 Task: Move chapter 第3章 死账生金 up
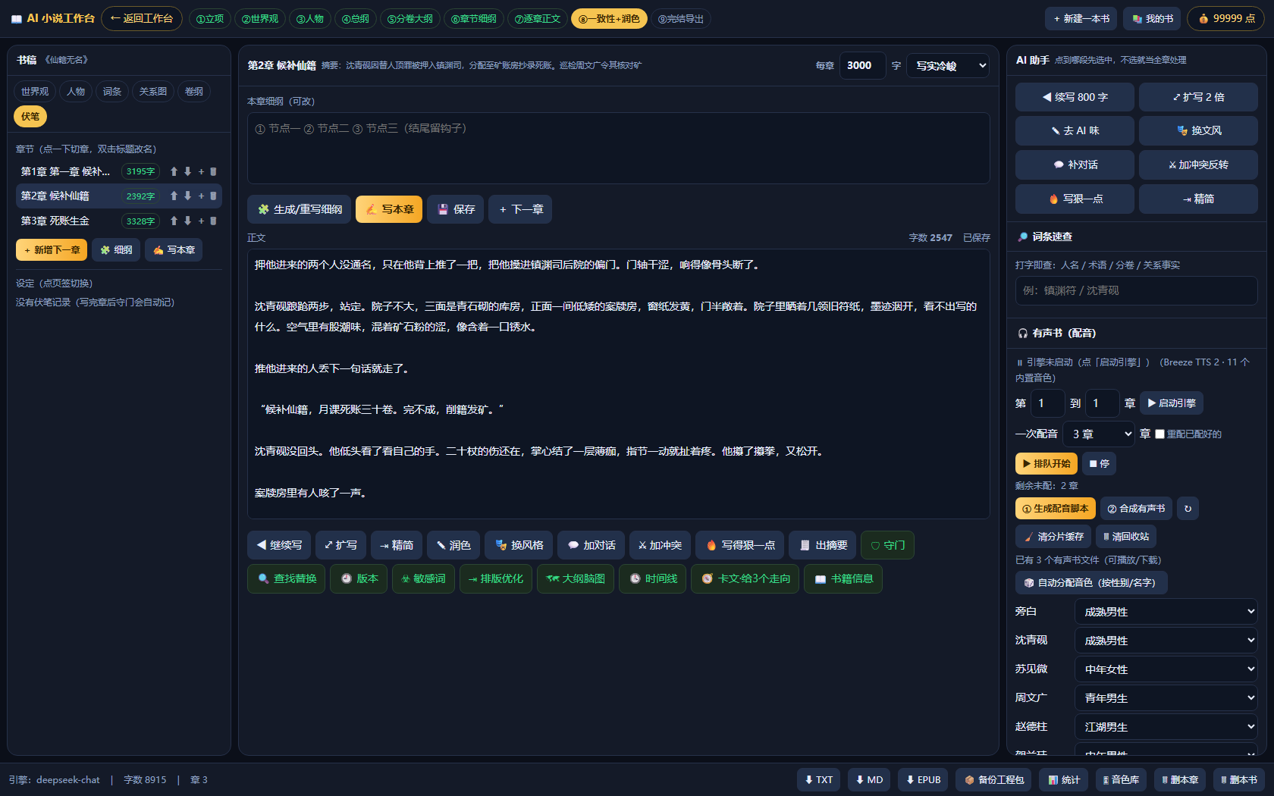point(174,221)
